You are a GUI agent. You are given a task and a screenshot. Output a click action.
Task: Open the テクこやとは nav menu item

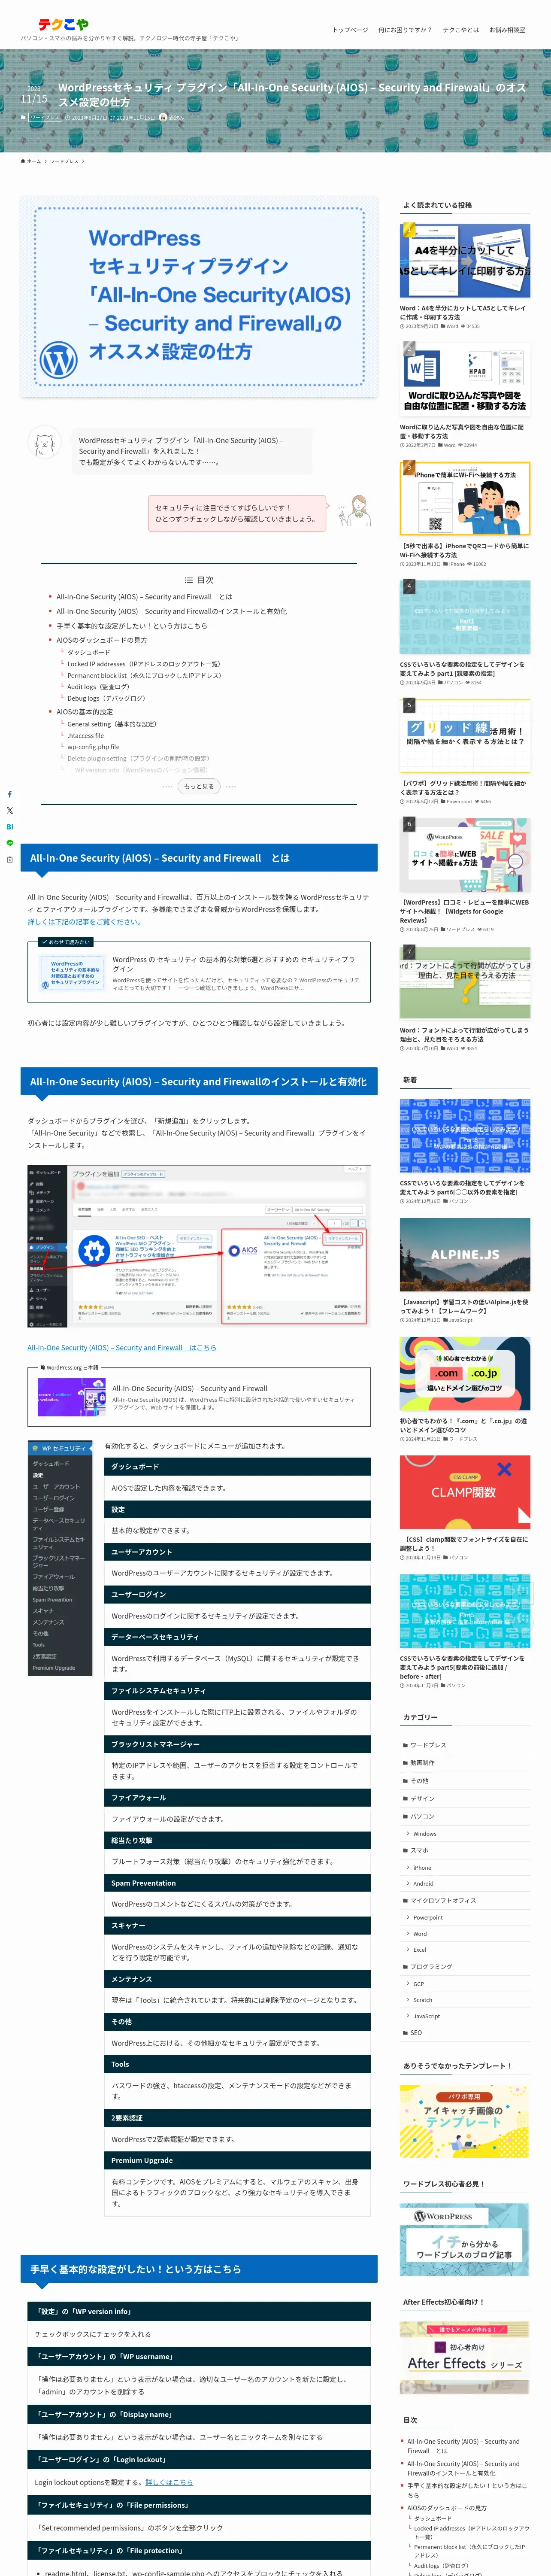(x=461, y=30)
